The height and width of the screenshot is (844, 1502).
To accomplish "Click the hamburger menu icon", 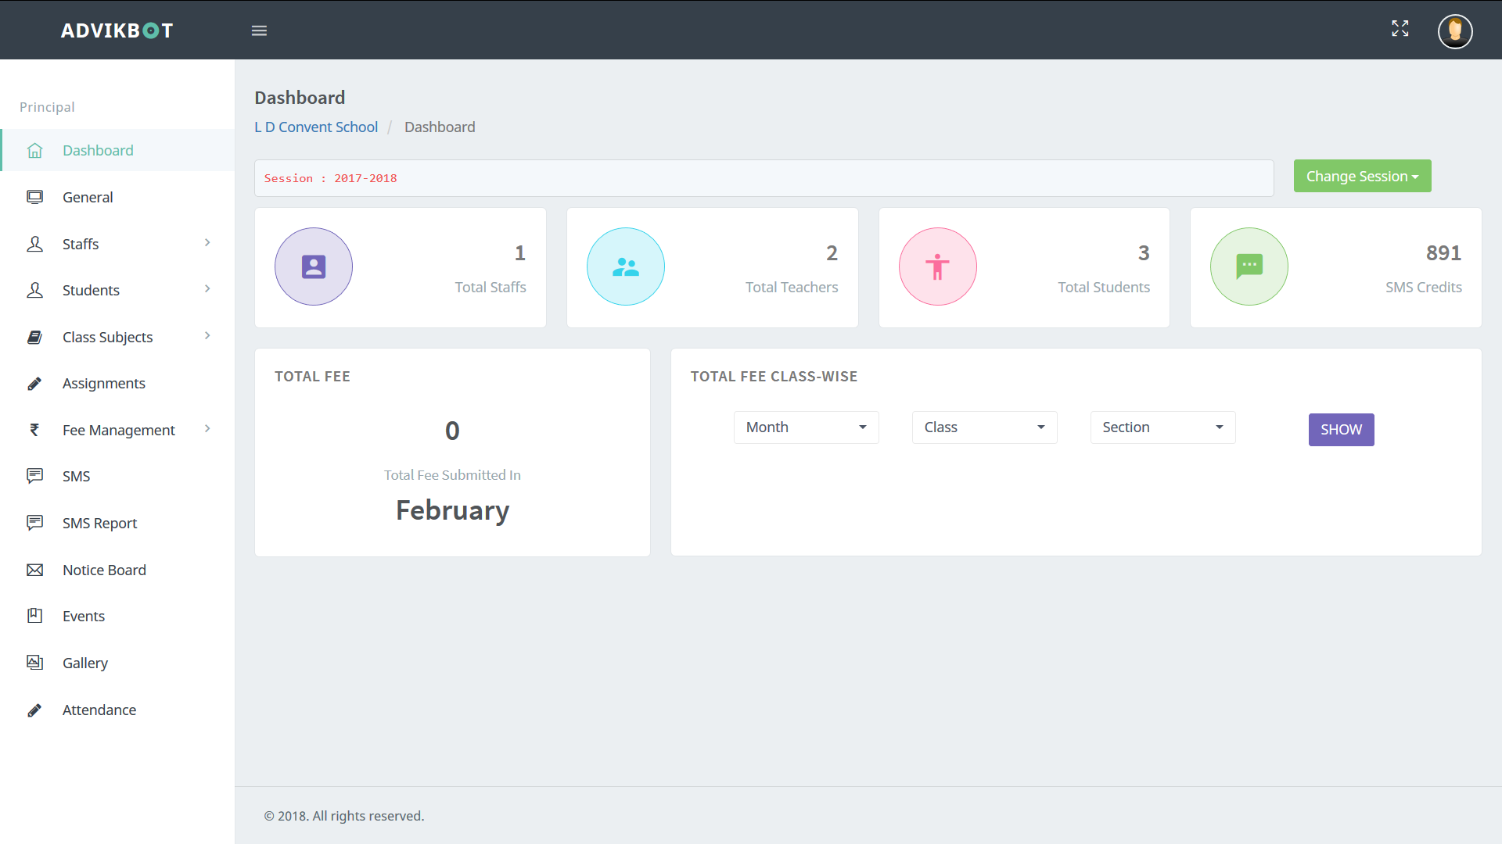I will point(259,30).
